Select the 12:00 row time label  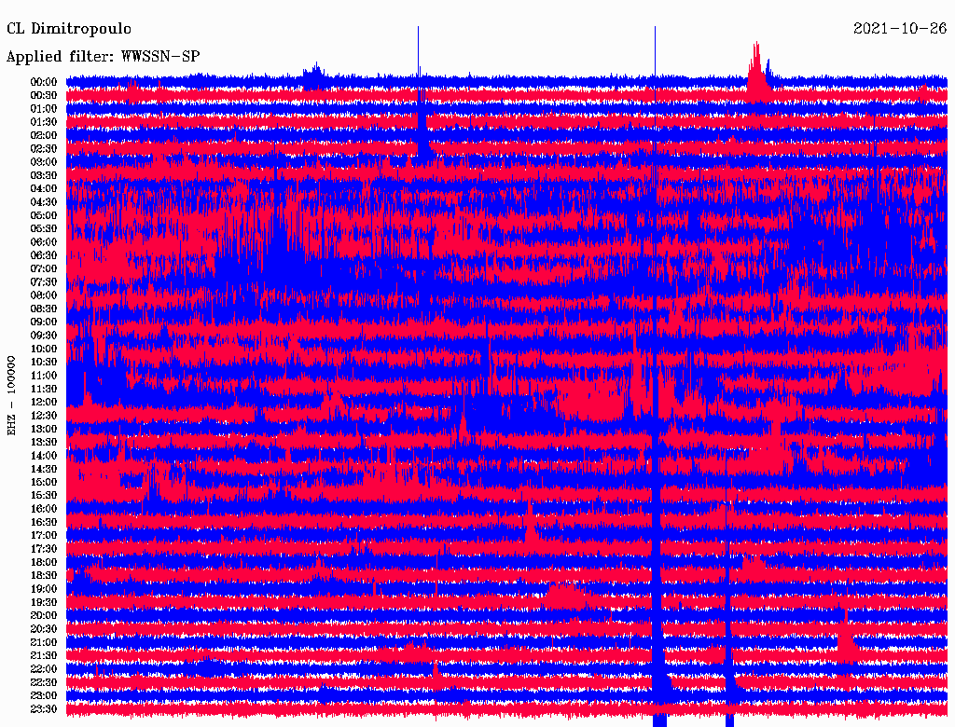coord(44,402)
